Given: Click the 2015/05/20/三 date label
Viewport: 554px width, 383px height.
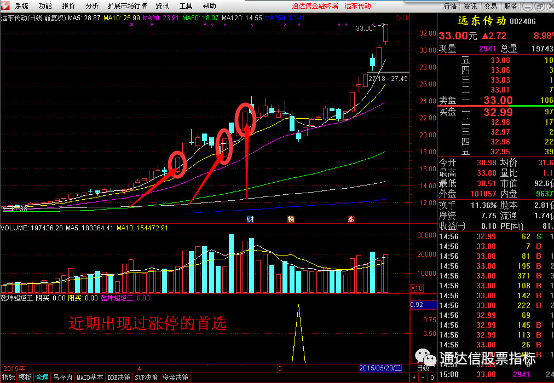Looking at the screenshot, I should click(380, 368).
